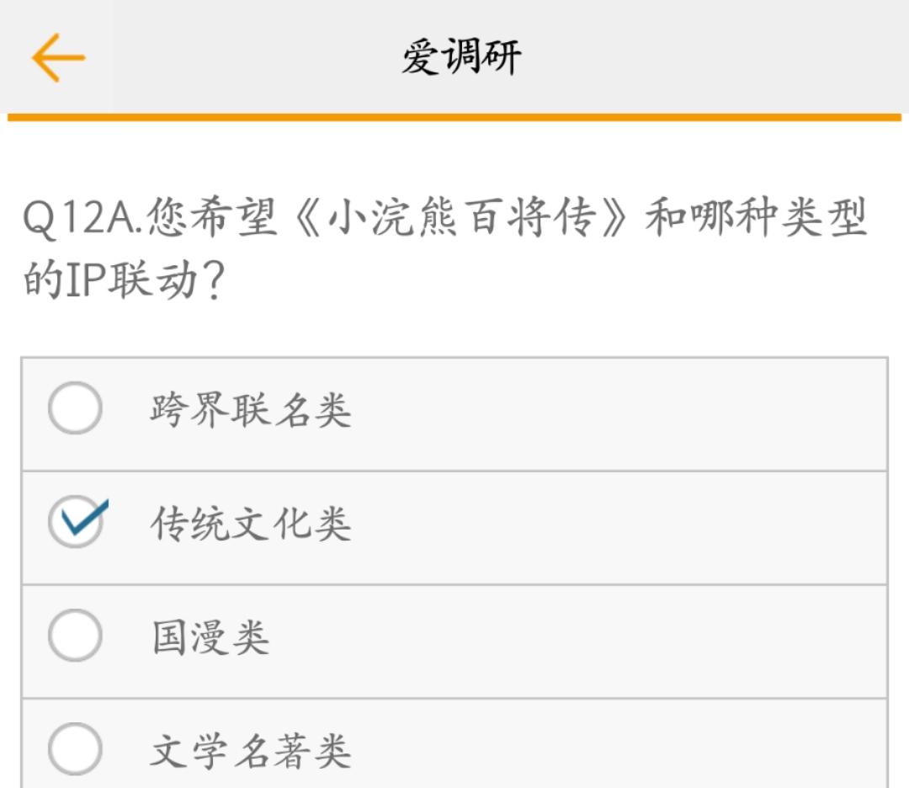
Task: Click the 传统文化类 option label
Action: (x=250, y=524)
